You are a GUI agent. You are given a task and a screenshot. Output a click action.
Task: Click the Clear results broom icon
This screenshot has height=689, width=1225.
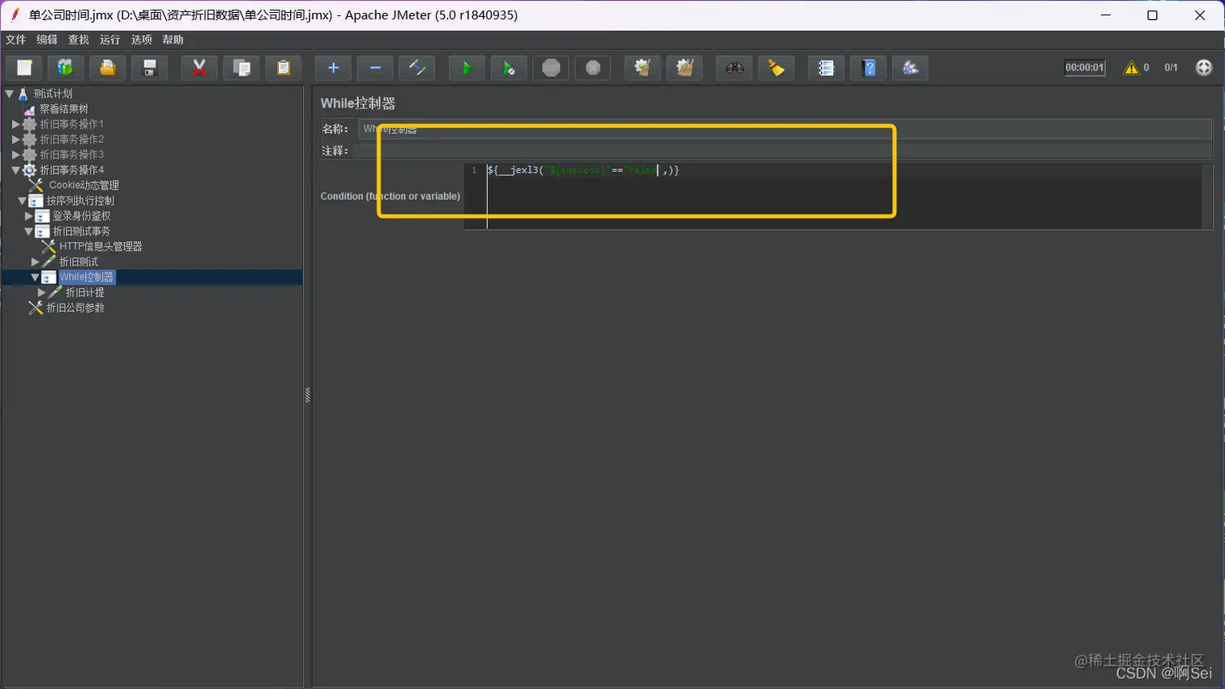[x=642, y=68]
